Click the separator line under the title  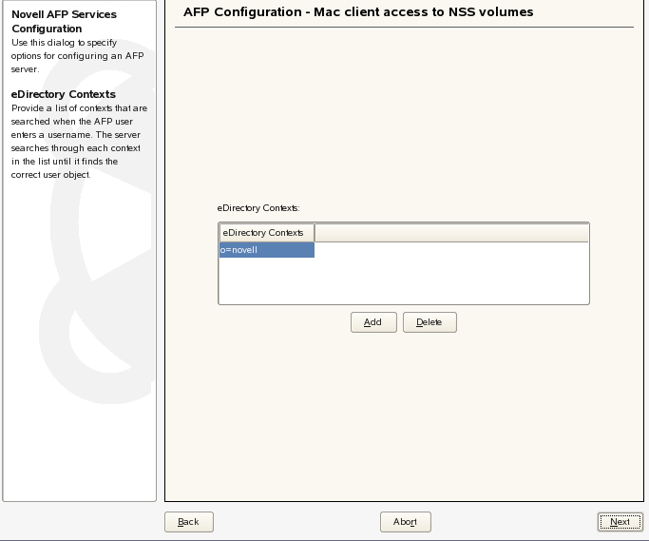pyautogui.click(x=404, y=27)
